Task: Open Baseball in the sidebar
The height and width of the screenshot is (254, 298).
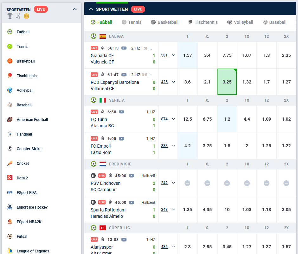Action: tap(24, 105)
